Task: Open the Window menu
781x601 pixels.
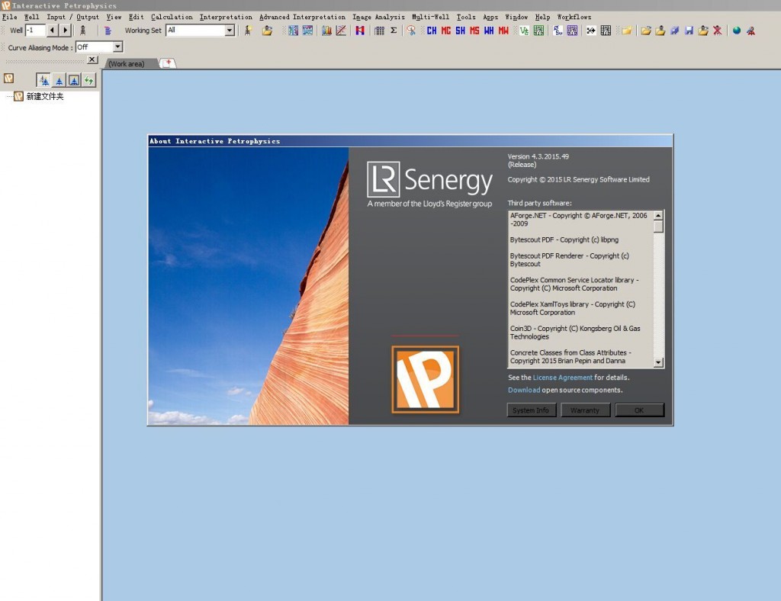Action: coord(516,17)
